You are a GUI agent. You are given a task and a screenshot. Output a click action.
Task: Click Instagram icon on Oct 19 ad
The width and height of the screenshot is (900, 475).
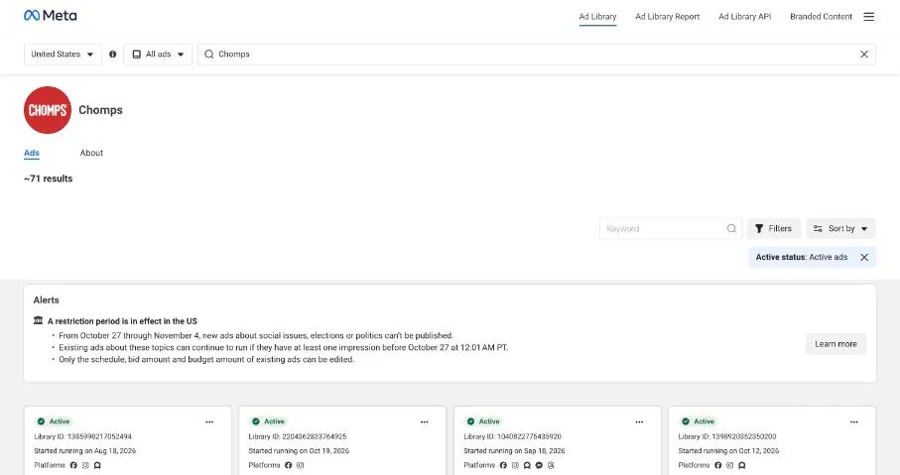click(x=301, y=465)
